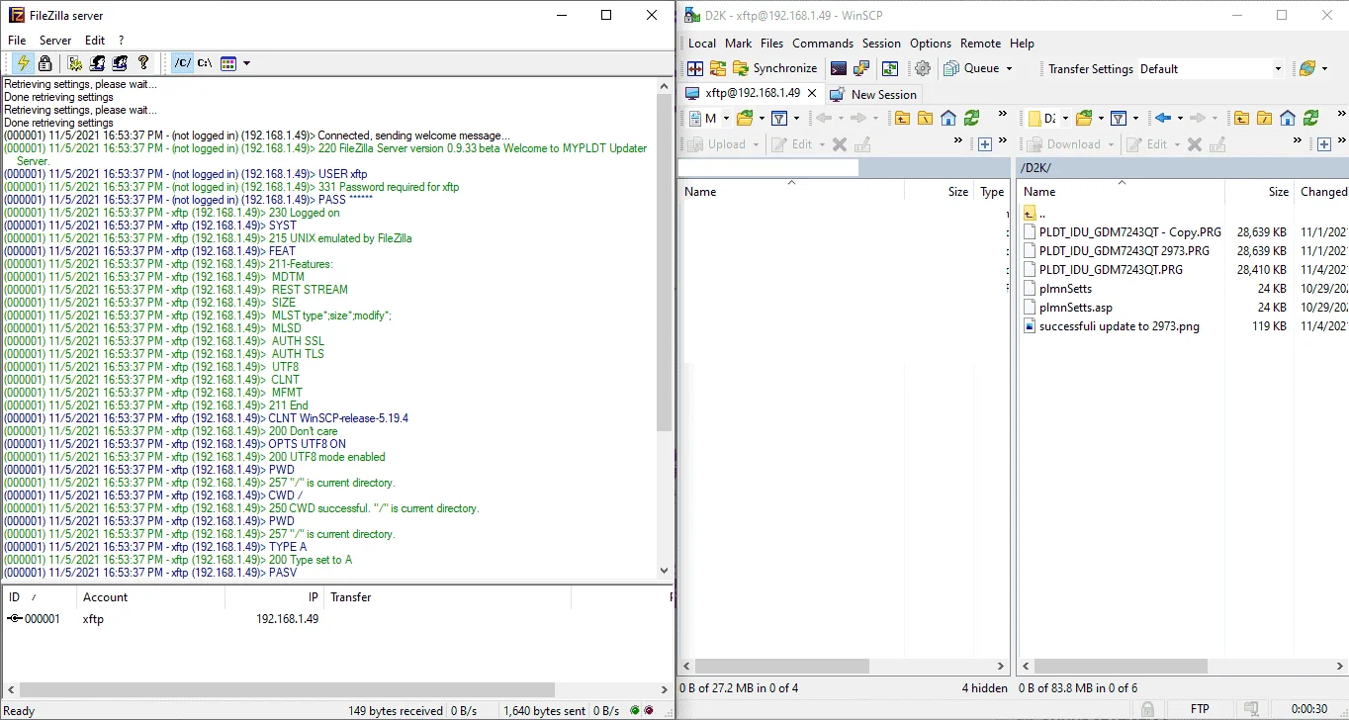Go back in remote panel history
This screenshot has height=720, width=1349.
coord(1163,119)
